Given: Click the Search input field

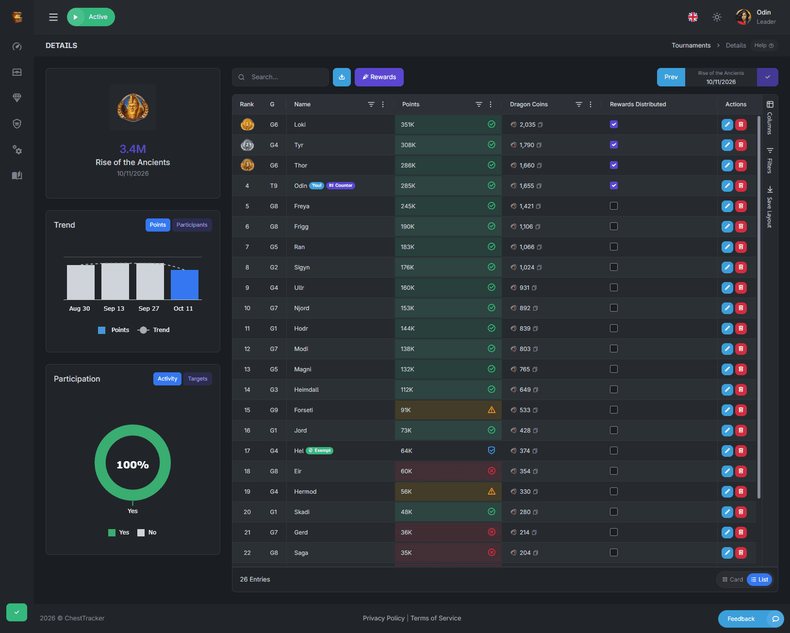Looking at the screenshot, I should pyautogui.click(x=280, y=77).
